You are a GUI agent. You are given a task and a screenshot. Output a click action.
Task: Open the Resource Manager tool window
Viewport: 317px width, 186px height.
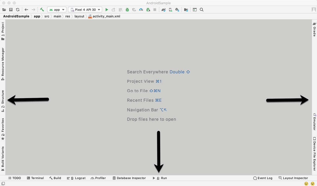tap(3, 64)
